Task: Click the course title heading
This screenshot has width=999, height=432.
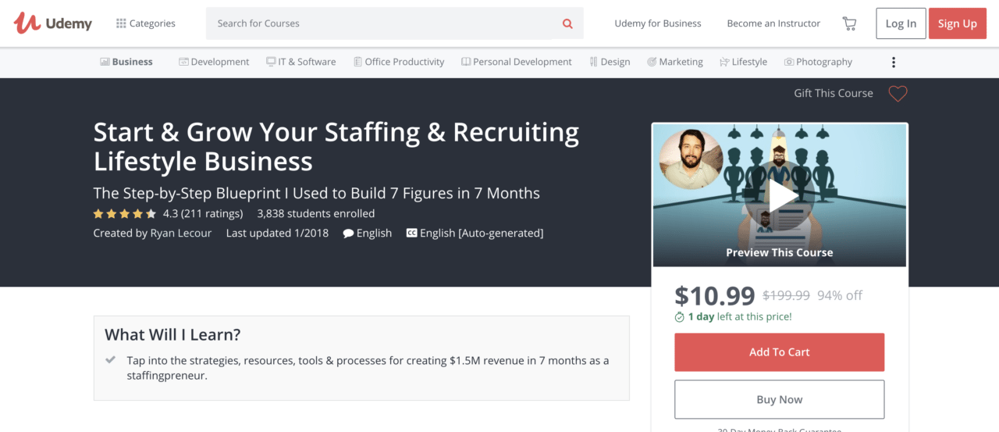Action: (x=336, y=146)
